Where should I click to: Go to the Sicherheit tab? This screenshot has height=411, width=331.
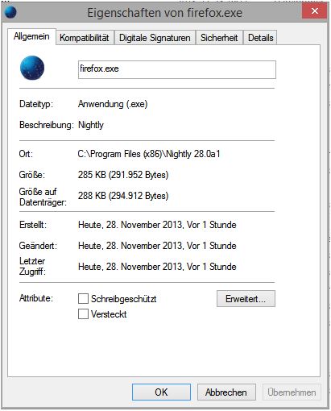click(219, 38)
